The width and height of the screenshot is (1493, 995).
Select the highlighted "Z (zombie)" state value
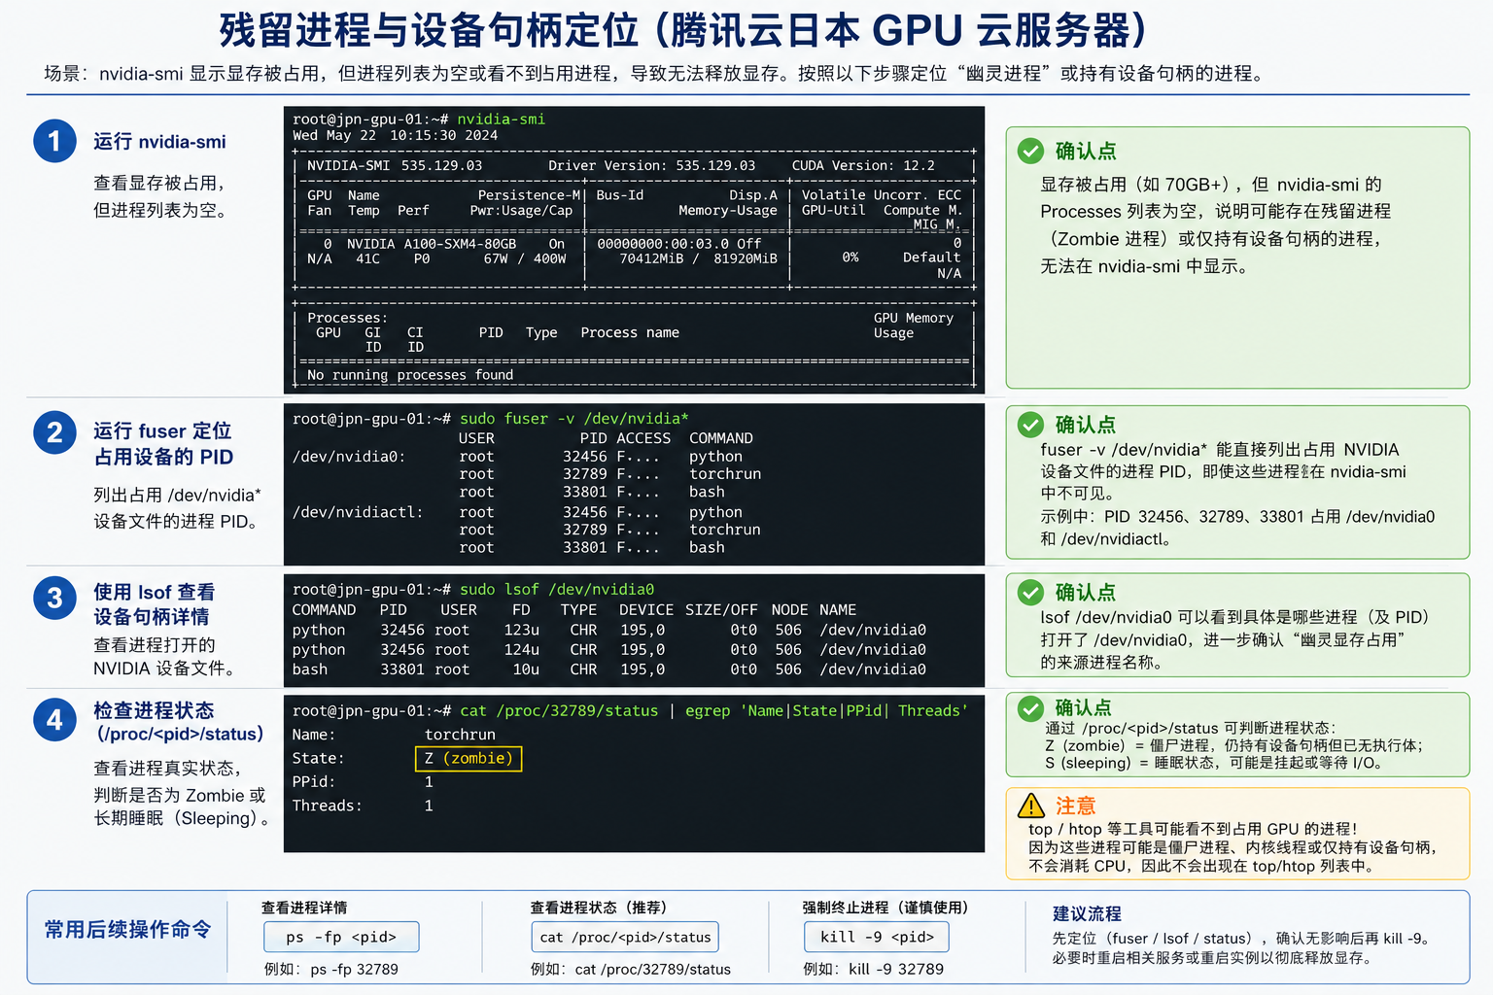click(x=469, y=758)
